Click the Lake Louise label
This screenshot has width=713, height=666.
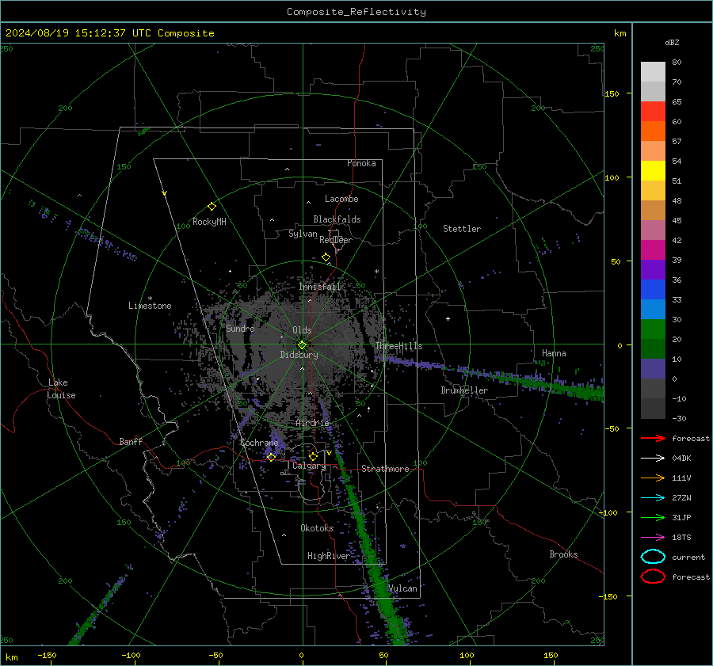click(61, 389)
